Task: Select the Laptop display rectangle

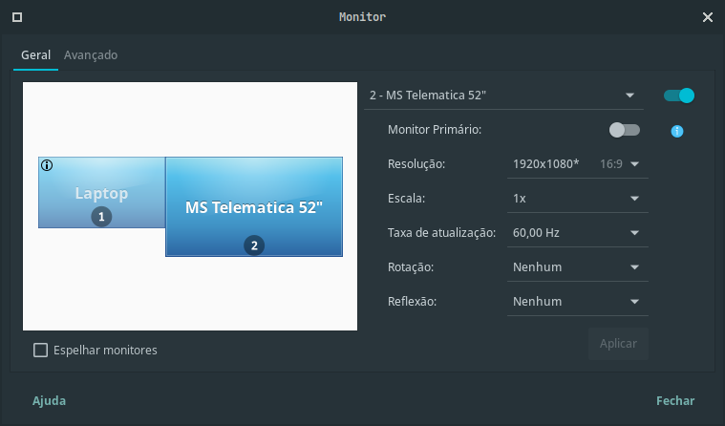Action: [x=101, y=192]
